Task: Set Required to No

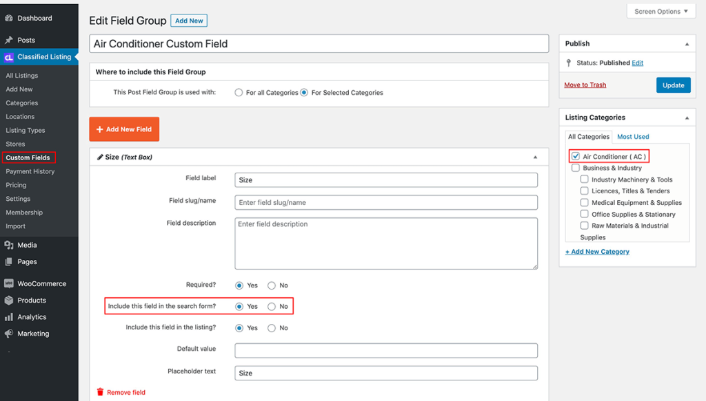Action: 272,285
